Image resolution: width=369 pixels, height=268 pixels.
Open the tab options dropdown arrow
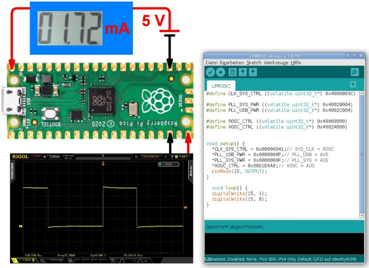click(x=353, y=84)
